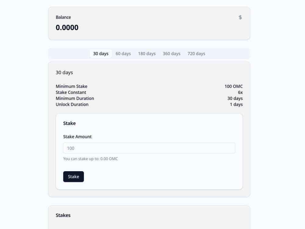Switch to the 720 days tab
The image size is (305, 229).
(x=196, y=53)
